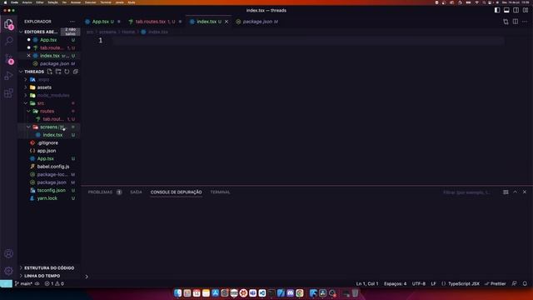Open the SAÍDA panel tab
Image resolution: width=533 pixels, height=300 pixels.
[x=136, y=192]
